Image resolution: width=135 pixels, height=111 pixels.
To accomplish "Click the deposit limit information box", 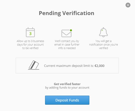I will (67, 66).
